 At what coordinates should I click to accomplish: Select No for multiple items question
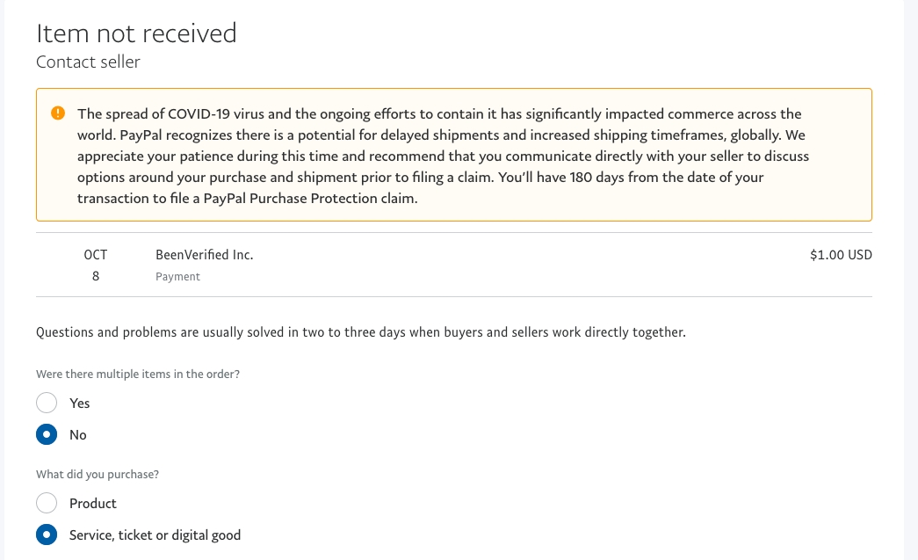(x=47, y=434)
